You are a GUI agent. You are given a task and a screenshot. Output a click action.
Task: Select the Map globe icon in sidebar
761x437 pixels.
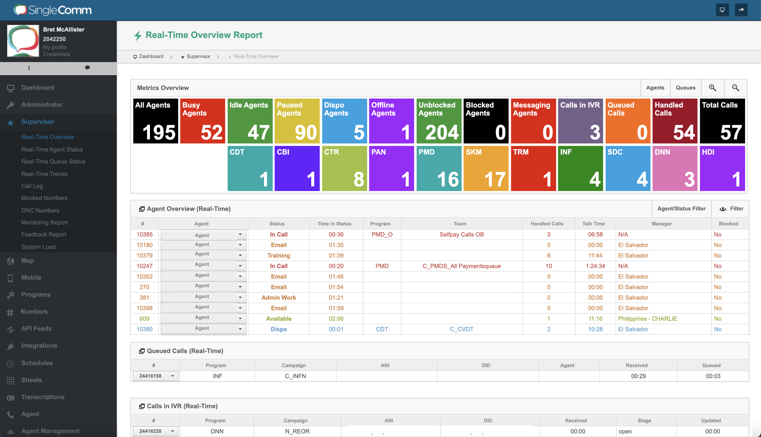pos(11,261)
